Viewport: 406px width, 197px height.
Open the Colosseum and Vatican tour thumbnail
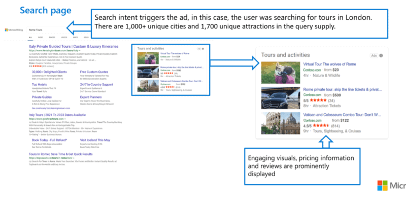click(281, 123)
